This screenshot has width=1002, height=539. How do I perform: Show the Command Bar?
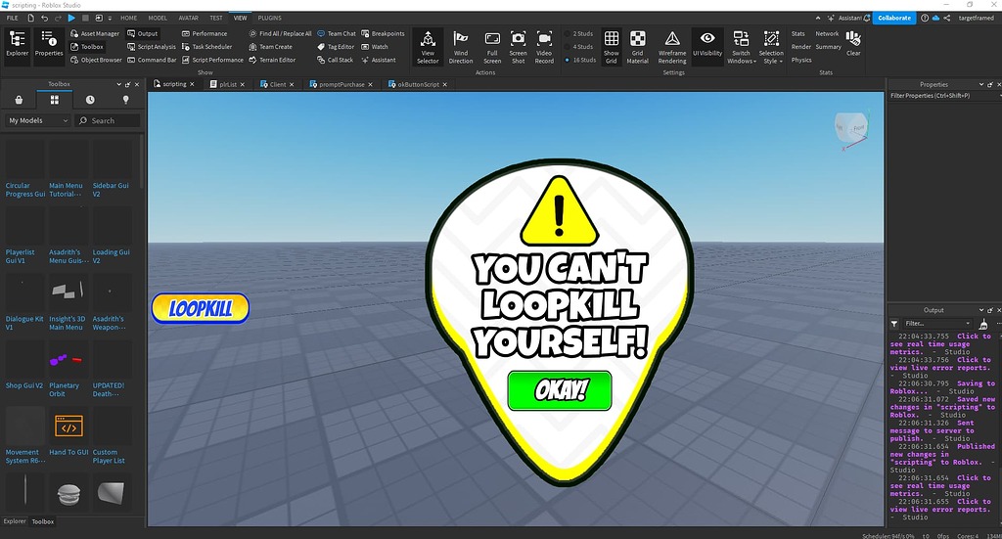[152, 60]
